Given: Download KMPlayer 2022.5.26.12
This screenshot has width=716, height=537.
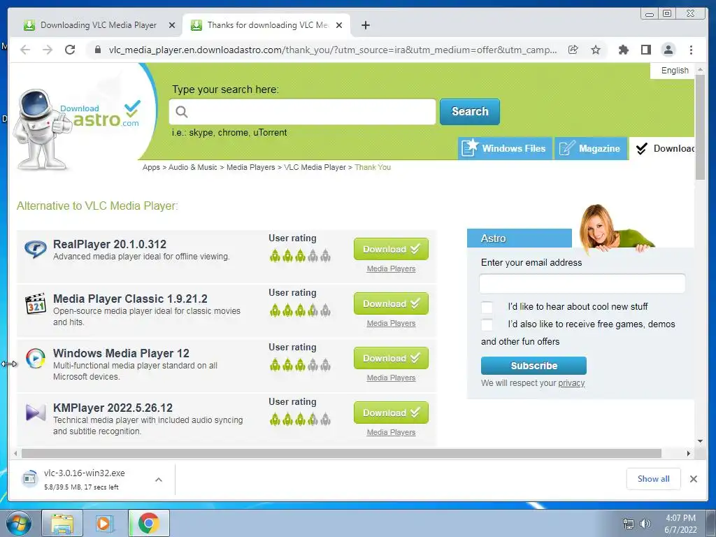Looking at the screenshot, I should coord(391,413).
